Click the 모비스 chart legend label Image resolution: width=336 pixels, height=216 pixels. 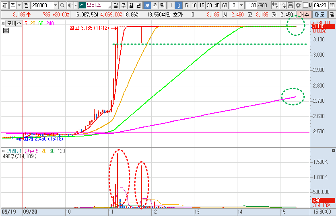(14, 23)
